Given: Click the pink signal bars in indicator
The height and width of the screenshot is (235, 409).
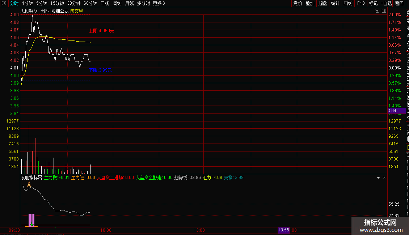Looking at the screenshot, I should point(31,220).
